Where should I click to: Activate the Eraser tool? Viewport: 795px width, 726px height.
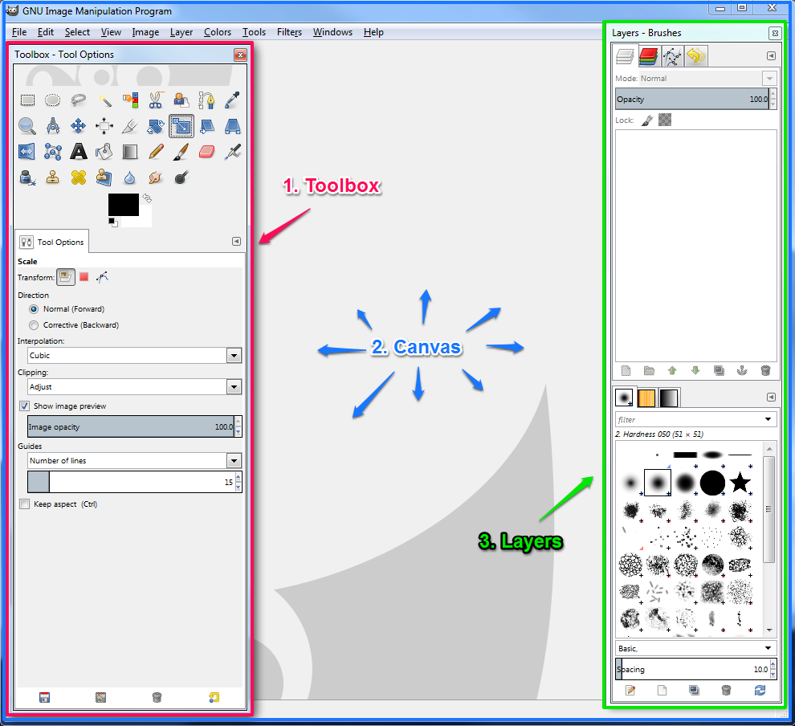tap(206, 151)
